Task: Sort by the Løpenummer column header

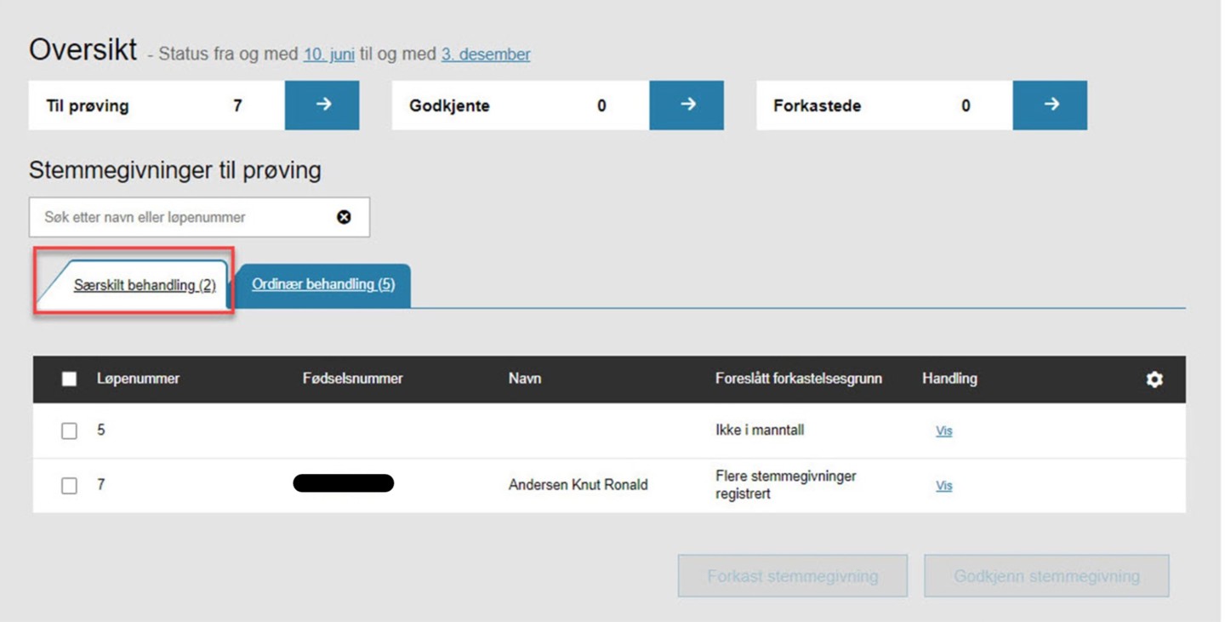Action: point(138,379)
